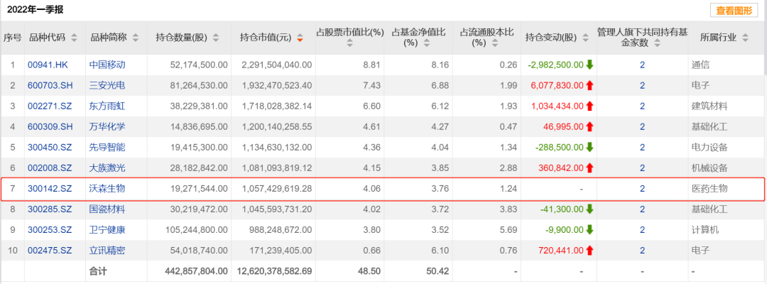Click the vertical scrollbar on the right edge

tap(765, 142)
